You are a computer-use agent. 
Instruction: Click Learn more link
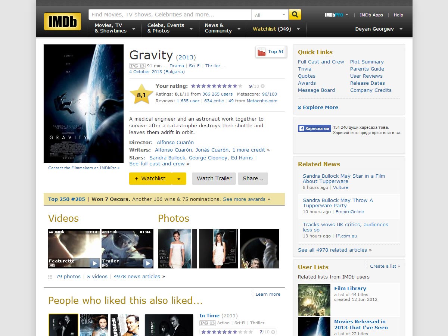point(268,294)
